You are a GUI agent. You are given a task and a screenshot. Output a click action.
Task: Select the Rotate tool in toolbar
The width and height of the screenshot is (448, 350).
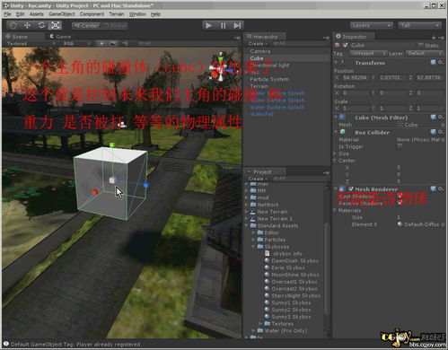coord(41,25)
